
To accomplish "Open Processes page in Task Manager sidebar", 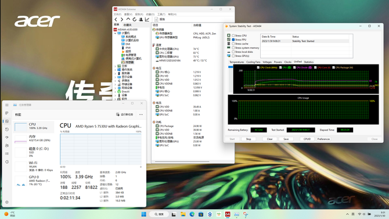I will point(7,113).
